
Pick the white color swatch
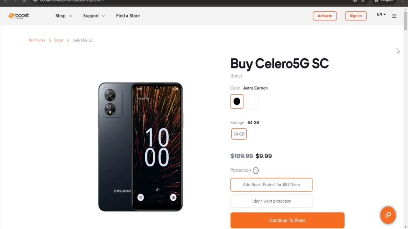tap(252, 101)
